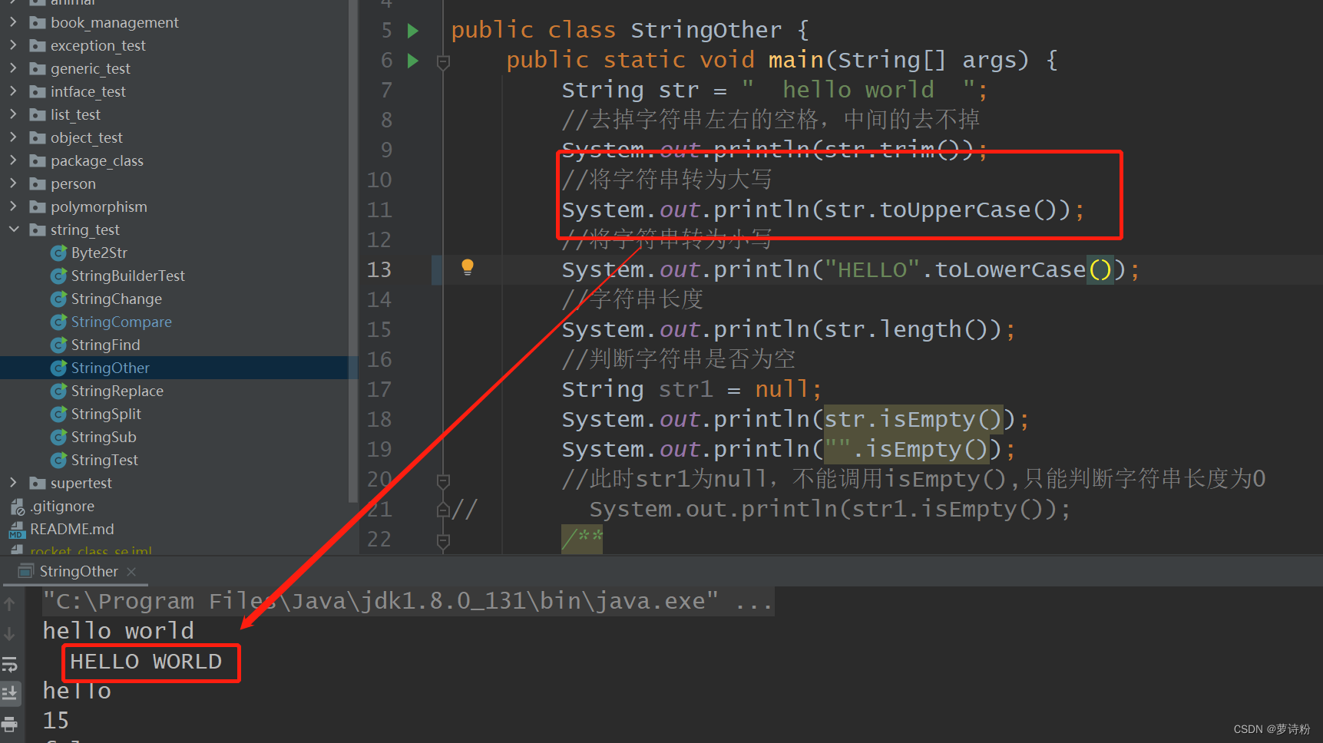Toggle fold marker on line 21
Viewport: 1323px width, 743px height.
point(443,510)
